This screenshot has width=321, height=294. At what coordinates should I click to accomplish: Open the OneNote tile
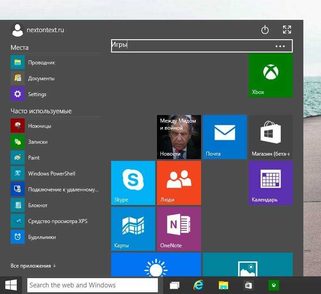[179, 228]
